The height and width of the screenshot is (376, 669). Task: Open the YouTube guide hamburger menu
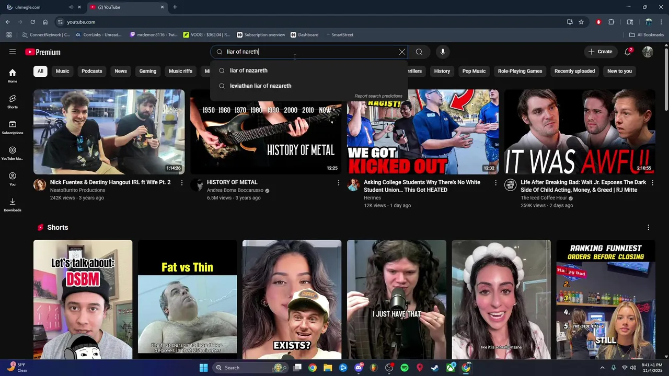click(x=13, y=52)
